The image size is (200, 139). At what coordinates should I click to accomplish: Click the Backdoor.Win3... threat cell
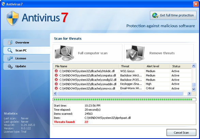tap(131, 75)
